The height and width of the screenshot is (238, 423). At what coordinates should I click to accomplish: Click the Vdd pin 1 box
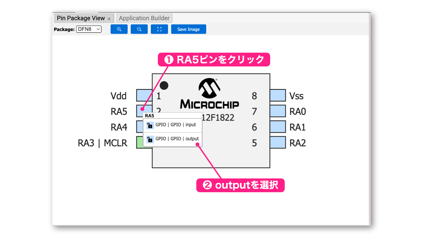[x=144, y=95]
